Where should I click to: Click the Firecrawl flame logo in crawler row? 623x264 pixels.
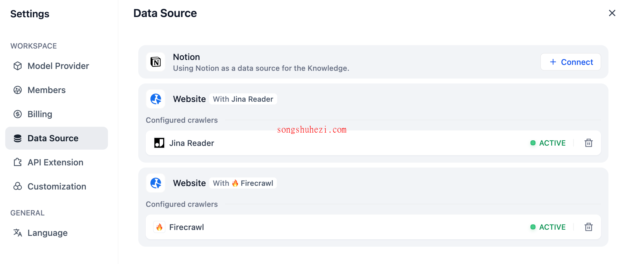[x=159, y=227]
